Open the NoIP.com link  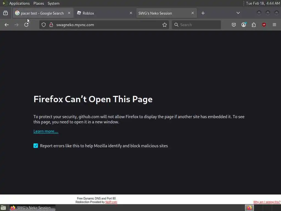tap(111, 202)
